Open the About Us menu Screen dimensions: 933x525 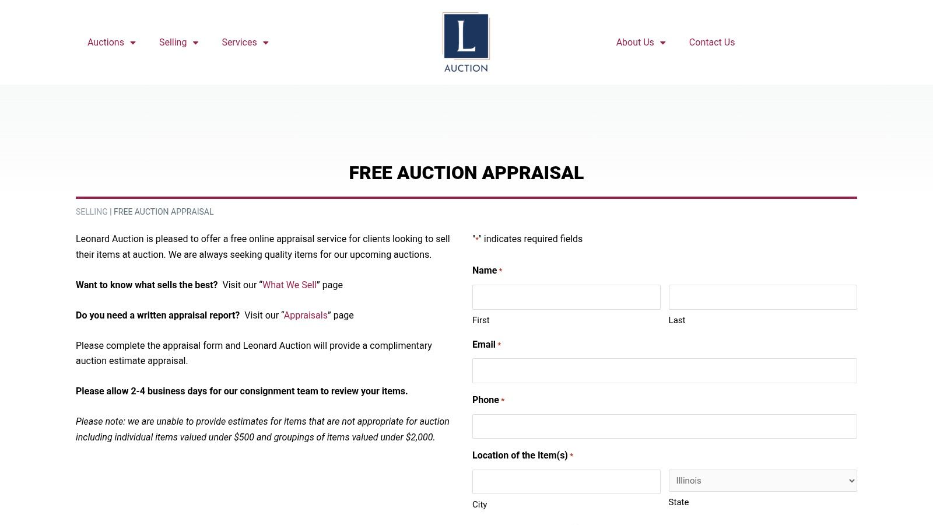click(x=634, y=42)
